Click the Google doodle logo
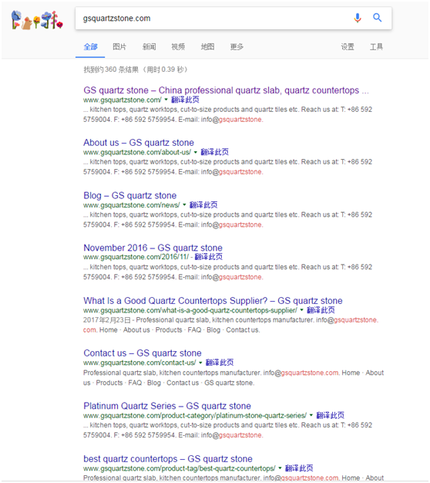 coord(37,20)
